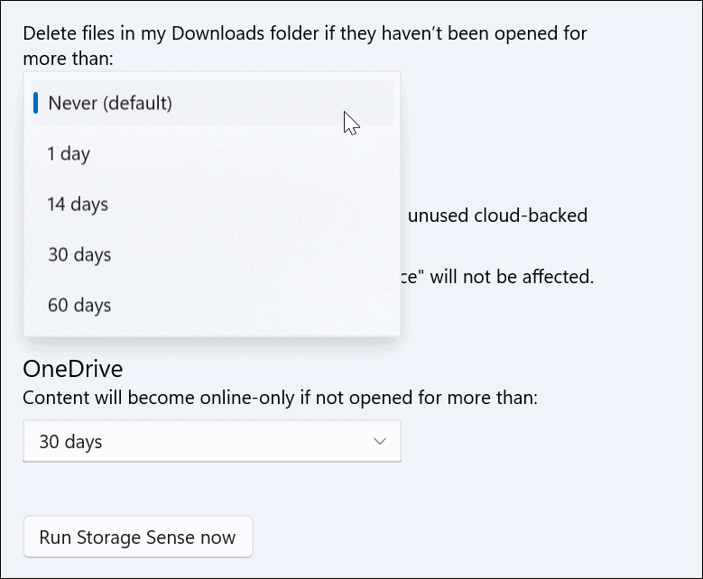The height and width of the screenshot is (579, 703).
Task: Select the Never (default) option
Action: click(109, 103)
